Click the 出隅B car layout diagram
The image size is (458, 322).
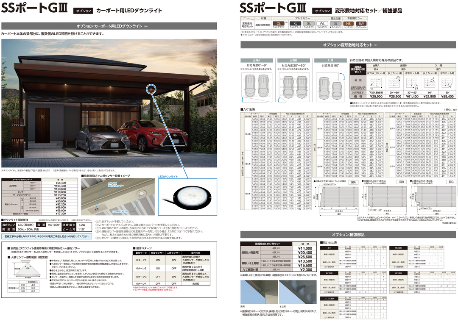click(293, 86)
